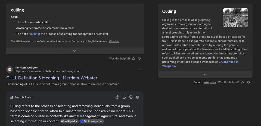261x126 pixels.
Task: Open the Wordnik link
Action: click(x=114, y=41)
